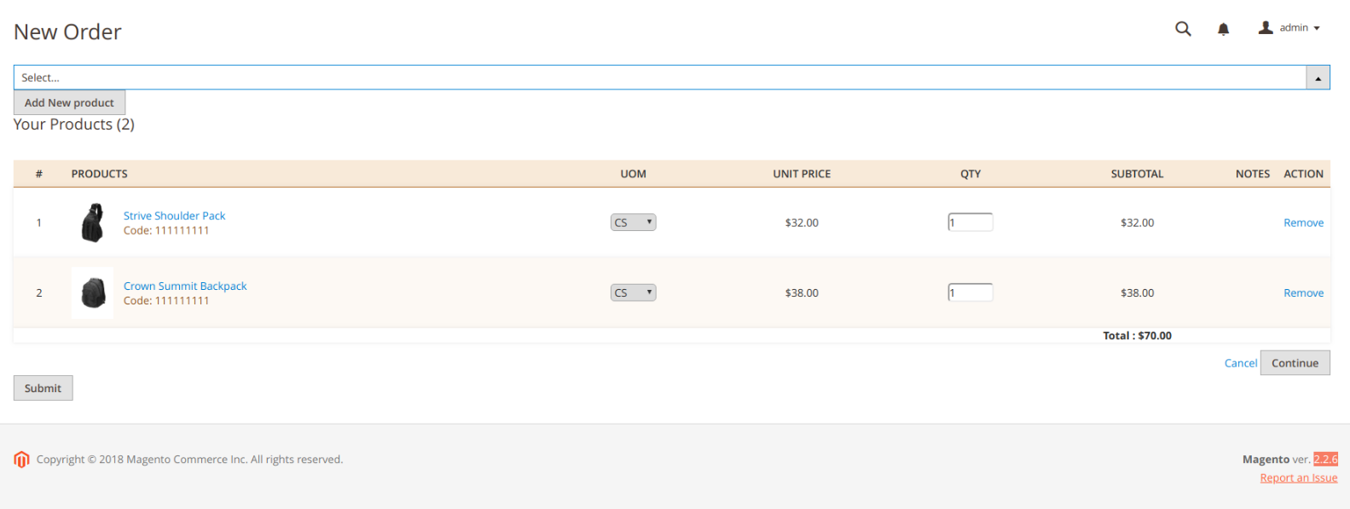This screenshot has height=509, width=1350.
Task: Open UOM dropdown for Strive Shoulder Pack
Action: coord(633,223)
